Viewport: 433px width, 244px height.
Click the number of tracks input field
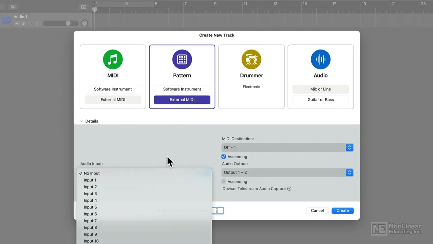(x=218, y=210)
